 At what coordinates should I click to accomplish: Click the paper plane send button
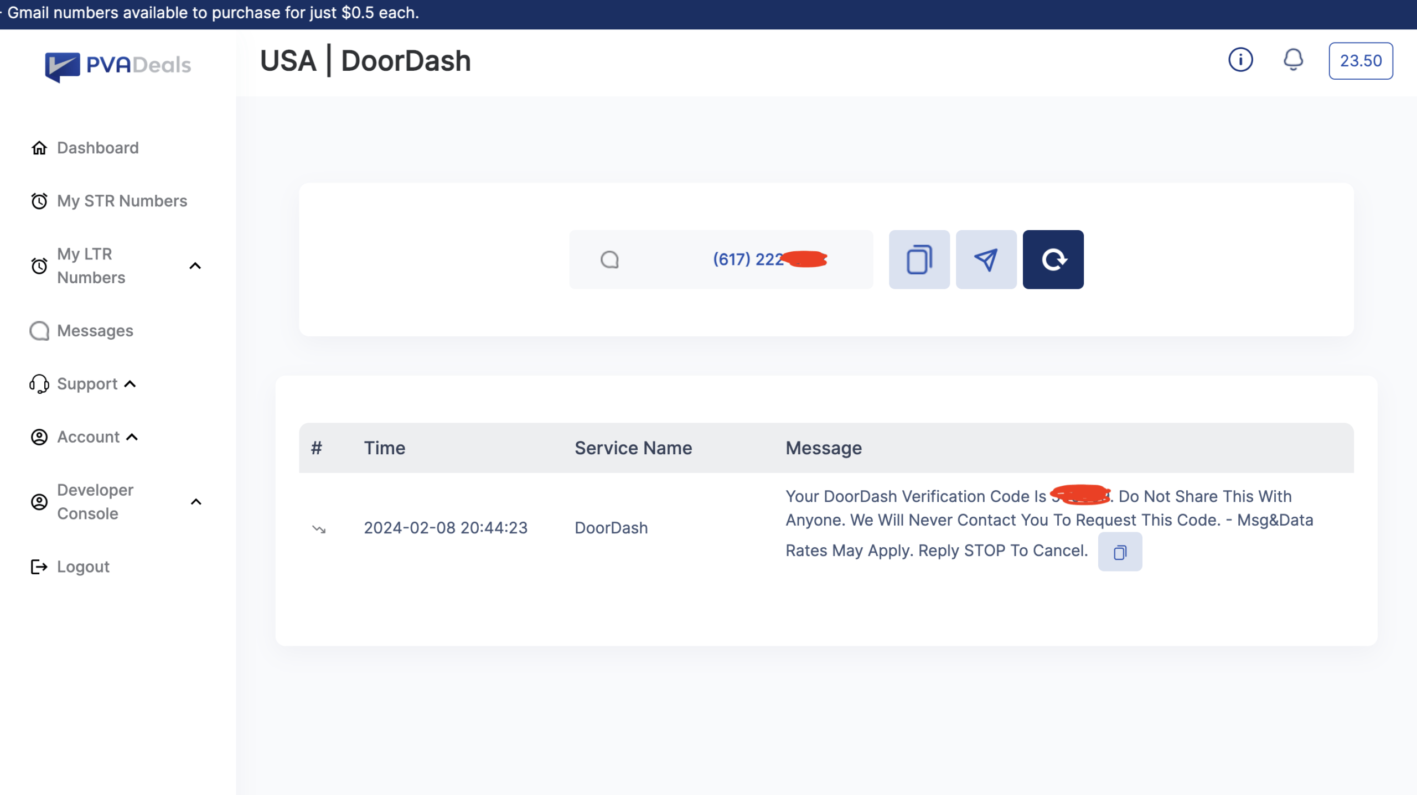[x=986, y=259]
